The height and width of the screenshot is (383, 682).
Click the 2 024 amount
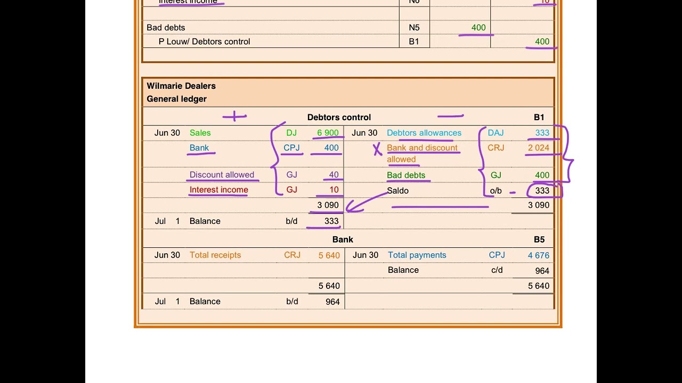(x=539, y=148)
